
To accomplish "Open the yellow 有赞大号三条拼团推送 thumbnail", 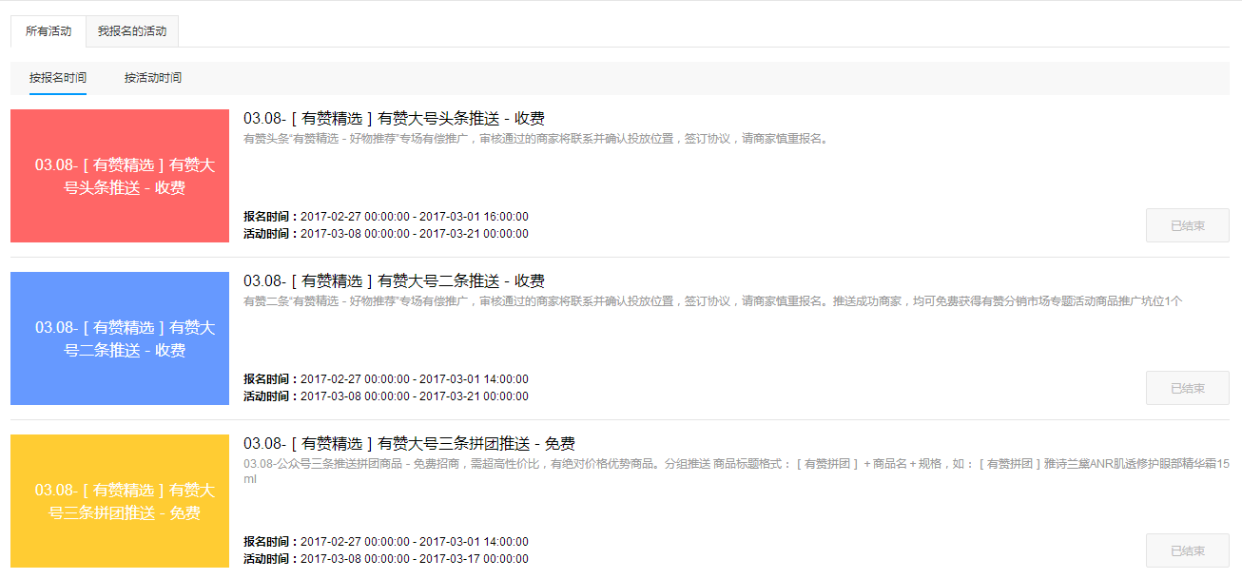I will 120,501.
